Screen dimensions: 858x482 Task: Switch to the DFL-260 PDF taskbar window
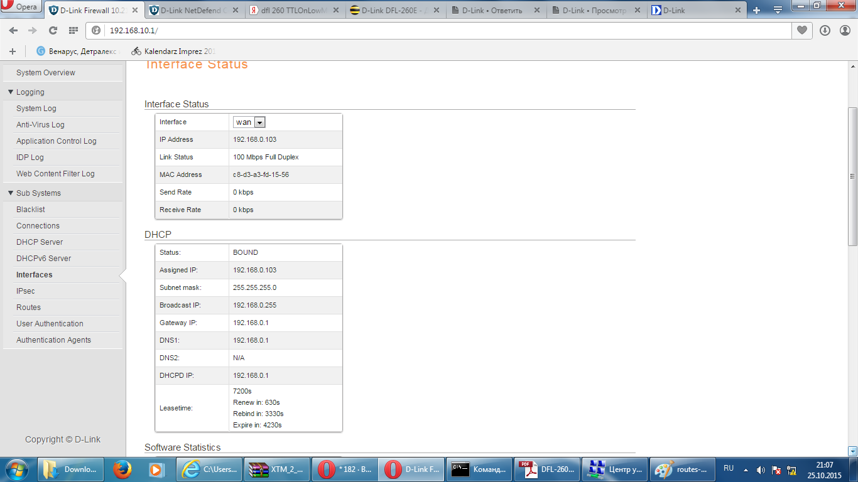[x=548, y=469]
